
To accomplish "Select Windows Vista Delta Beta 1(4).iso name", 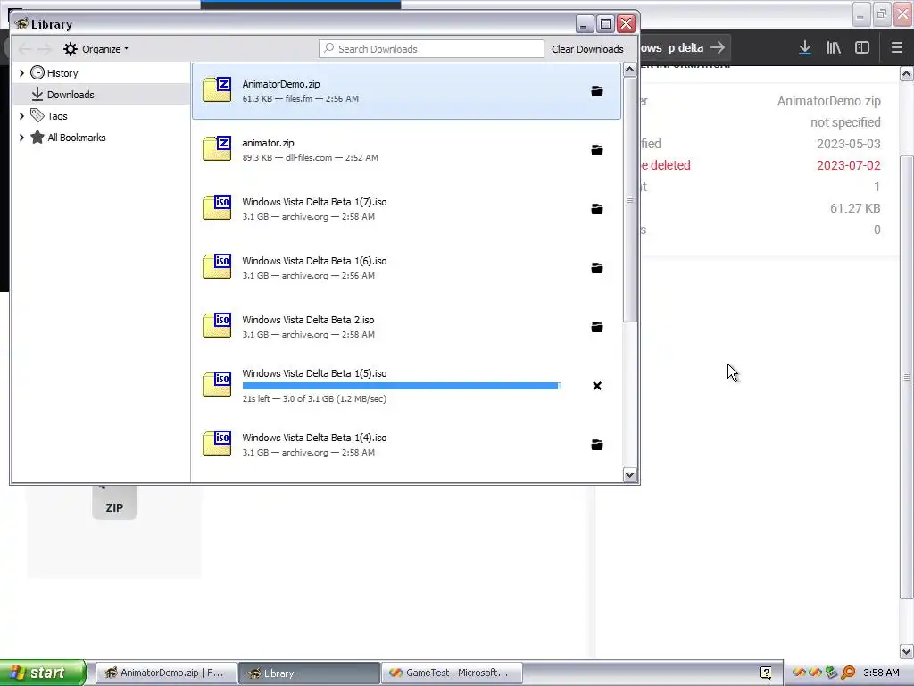I will tap(314, 438).
